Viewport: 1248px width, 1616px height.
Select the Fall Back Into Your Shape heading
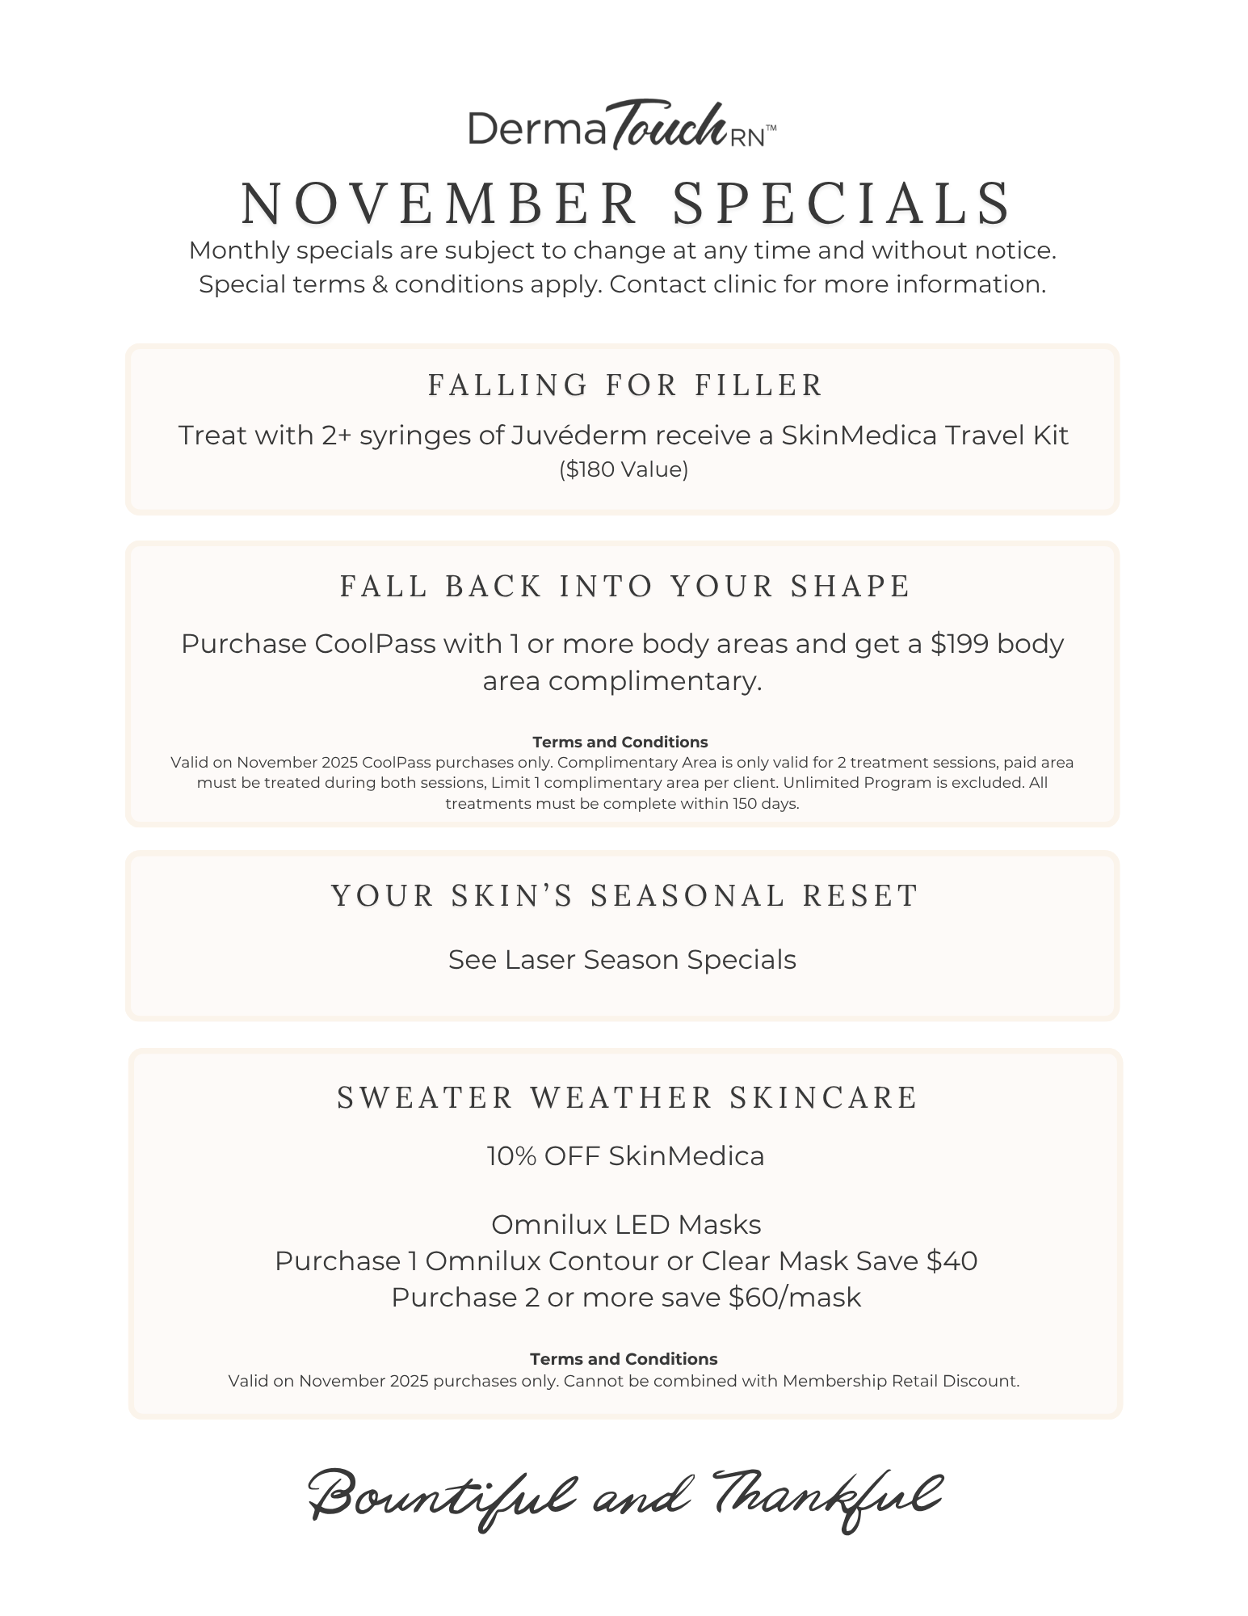click(x=624, y=586)
